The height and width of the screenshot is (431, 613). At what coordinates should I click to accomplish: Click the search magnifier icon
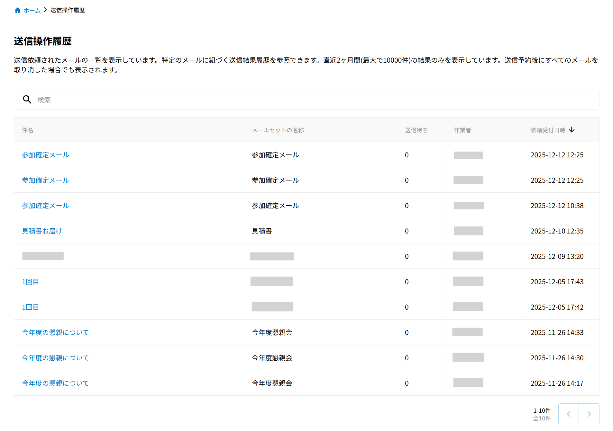point(27,100)
